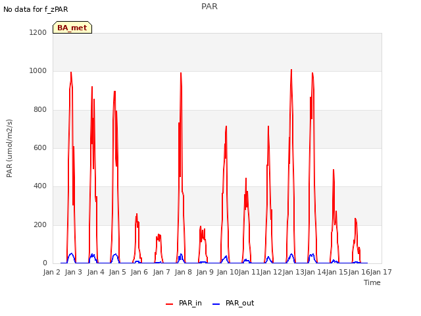This screenshot has height=316, width=421.
Task: Click the Jan 7 low PAR_in peak
Action: (x=159, y=235)
